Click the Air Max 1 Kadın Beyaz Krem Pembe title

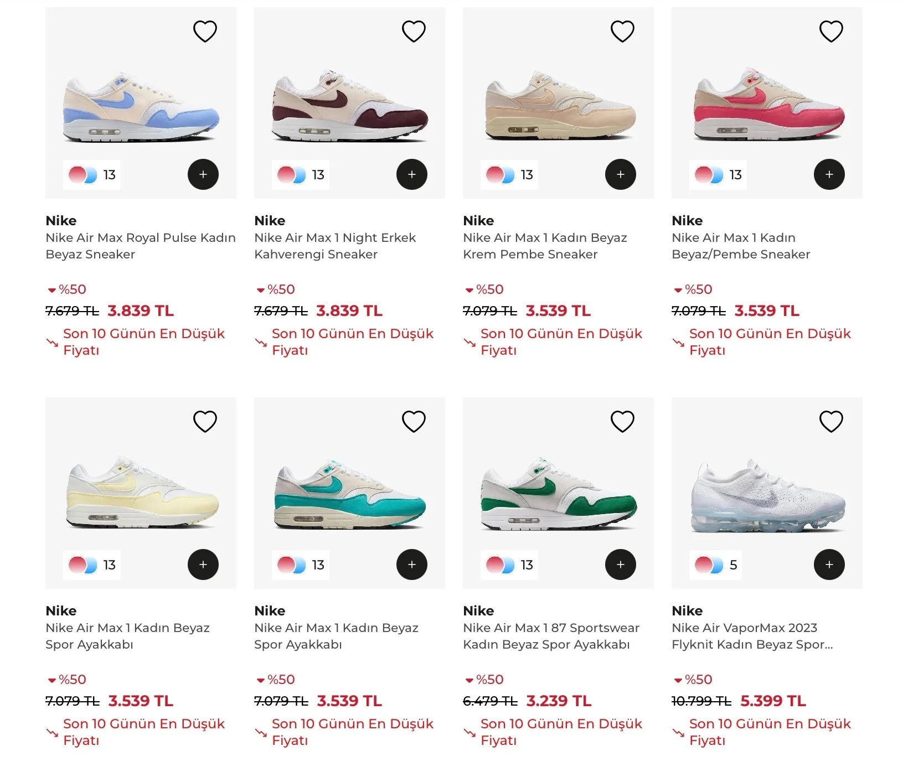pyautogui.click(x=544, y=246)
